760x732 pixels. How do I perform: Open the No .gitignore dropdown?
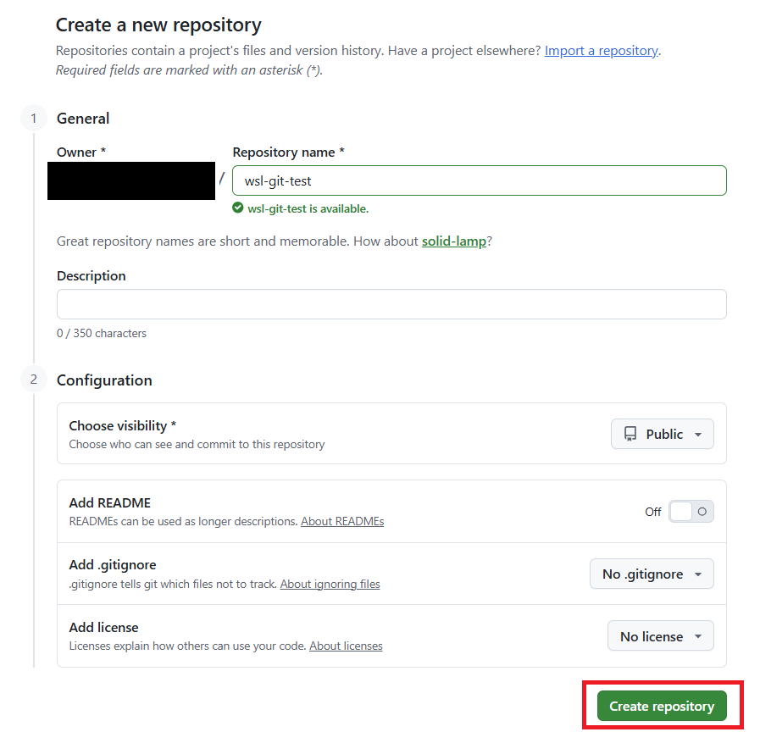tap(652, 574)
